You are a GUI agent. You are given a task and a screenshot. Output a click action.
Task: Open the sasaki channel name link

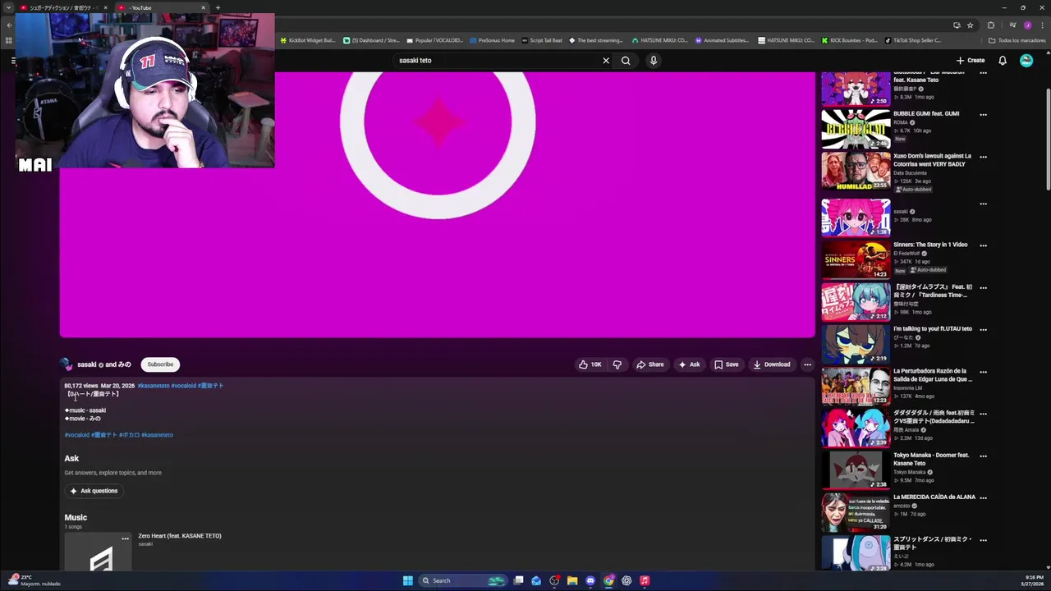pos(86,364)
